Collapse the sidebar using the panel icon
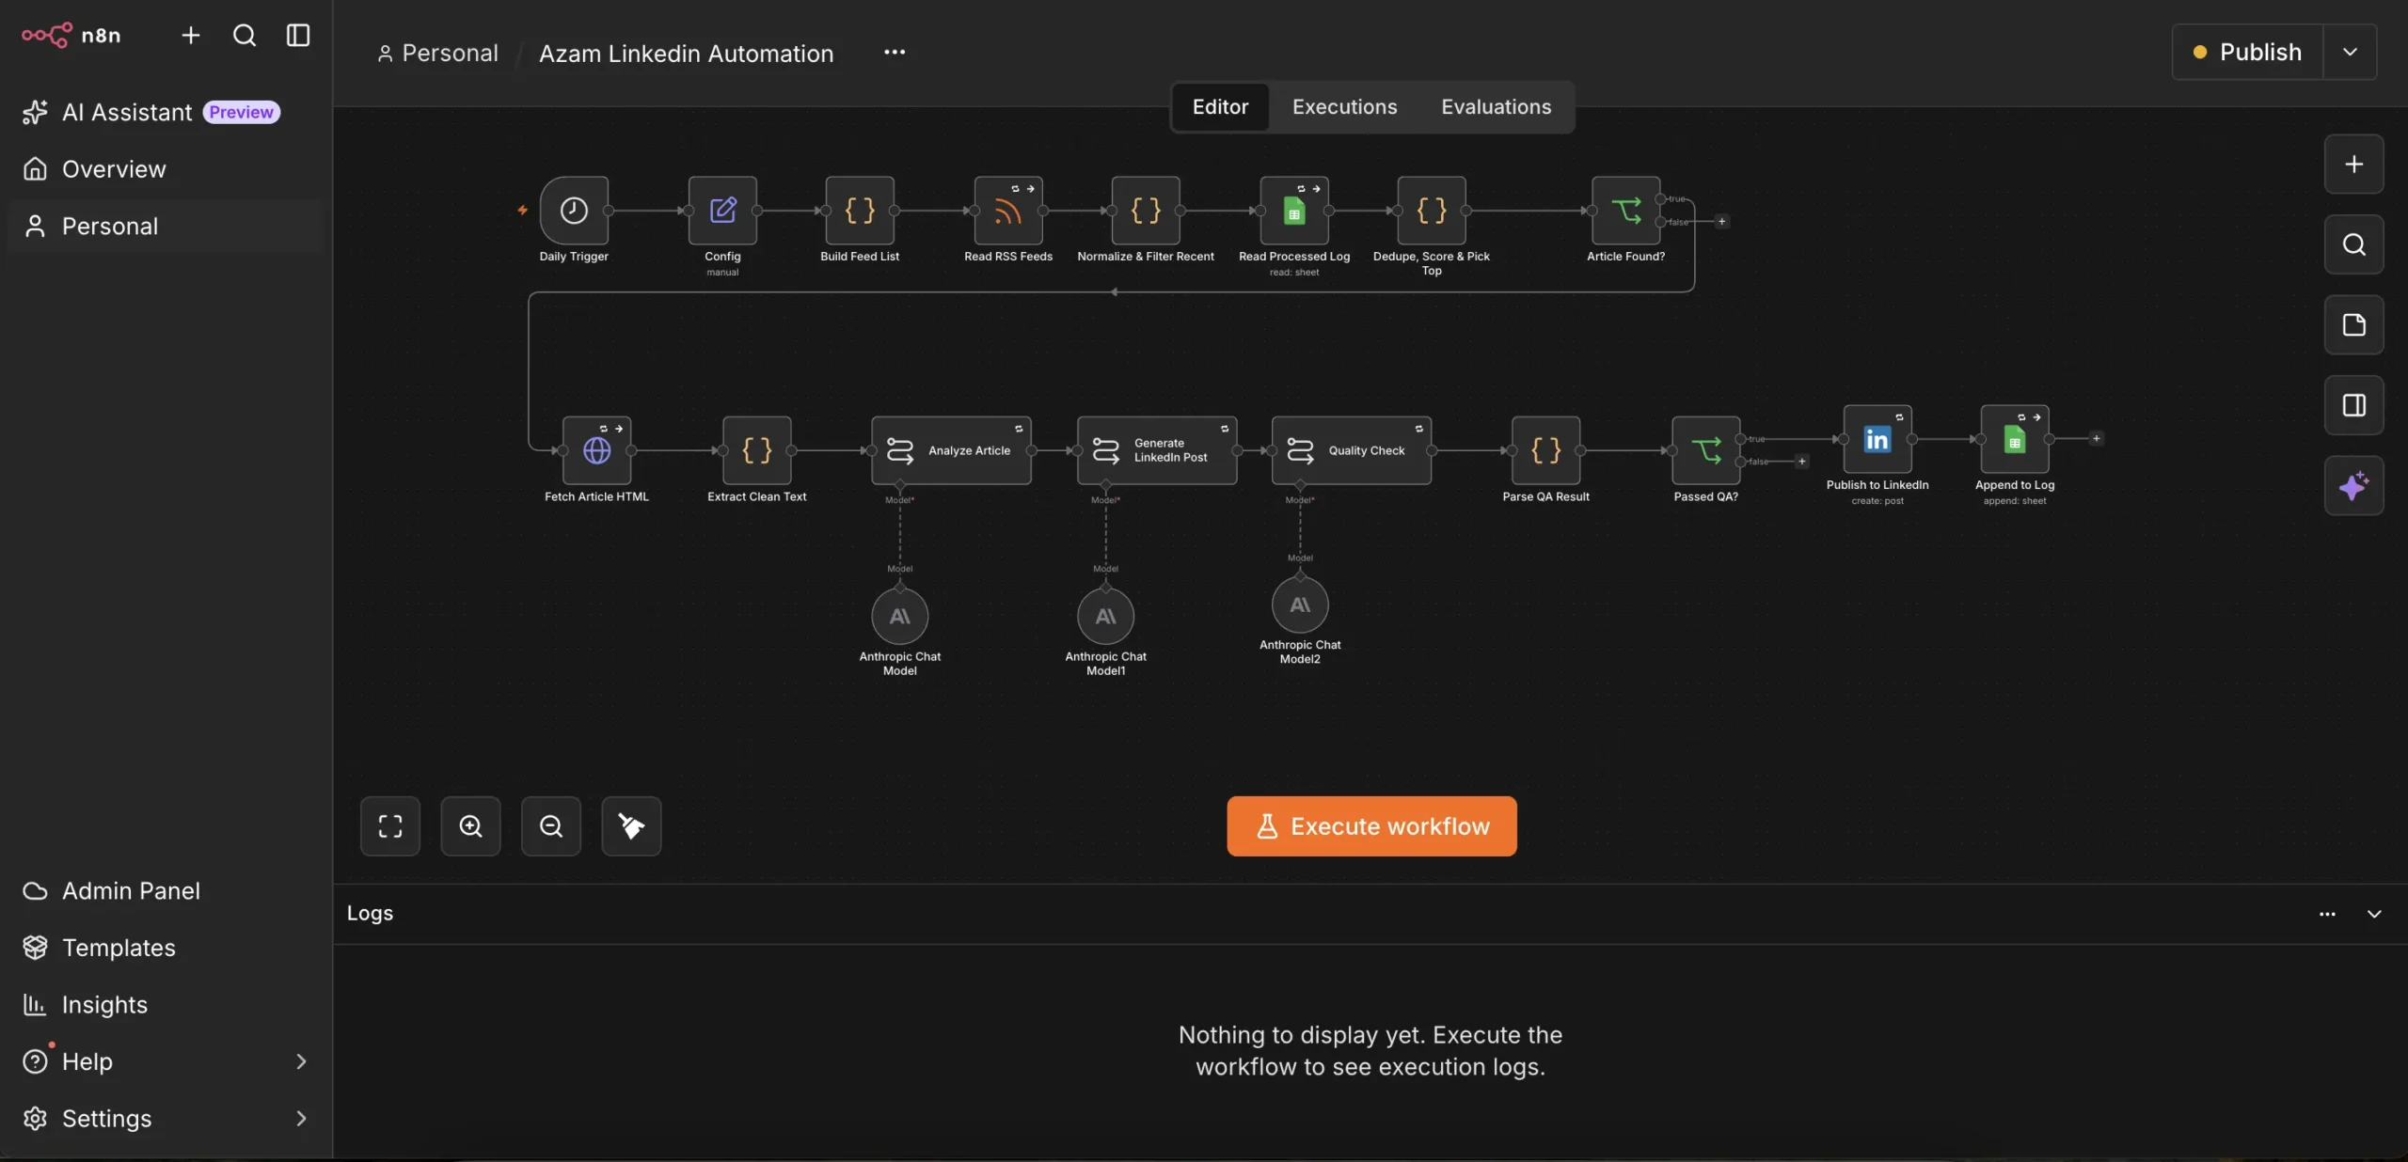This screenshot has width=2408, height=1162. click(x=298, y=36)
